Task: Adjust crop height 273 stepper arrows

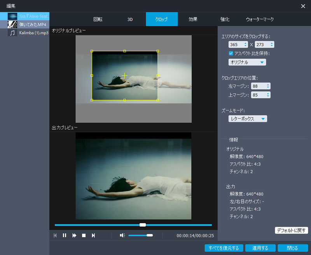Action: (272, 45)
